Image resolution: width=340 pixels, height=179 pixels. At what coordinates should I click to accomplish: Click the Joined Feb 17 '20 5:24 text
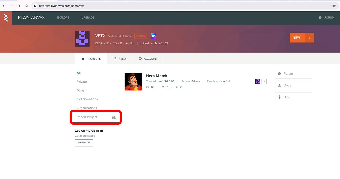click(154, 43)
